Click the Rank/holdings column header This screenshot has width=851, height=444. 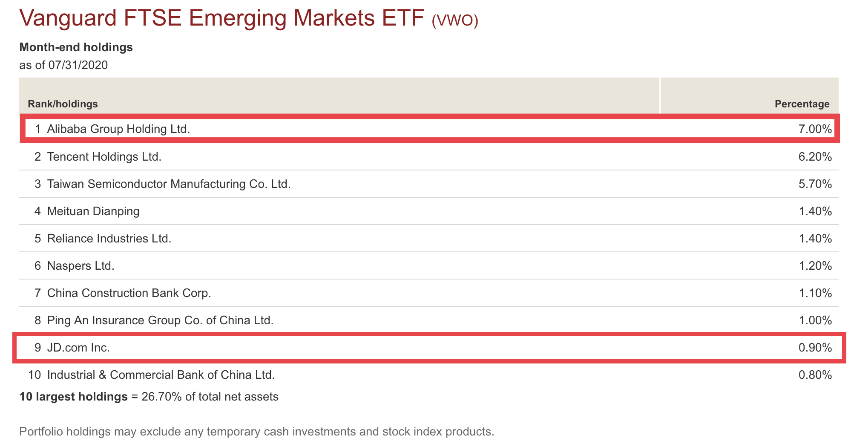coord(63,104)
